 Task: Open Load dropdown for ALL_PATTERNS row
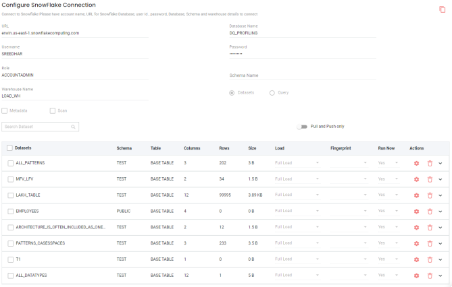pyautogui.click(x=297, y=163)
